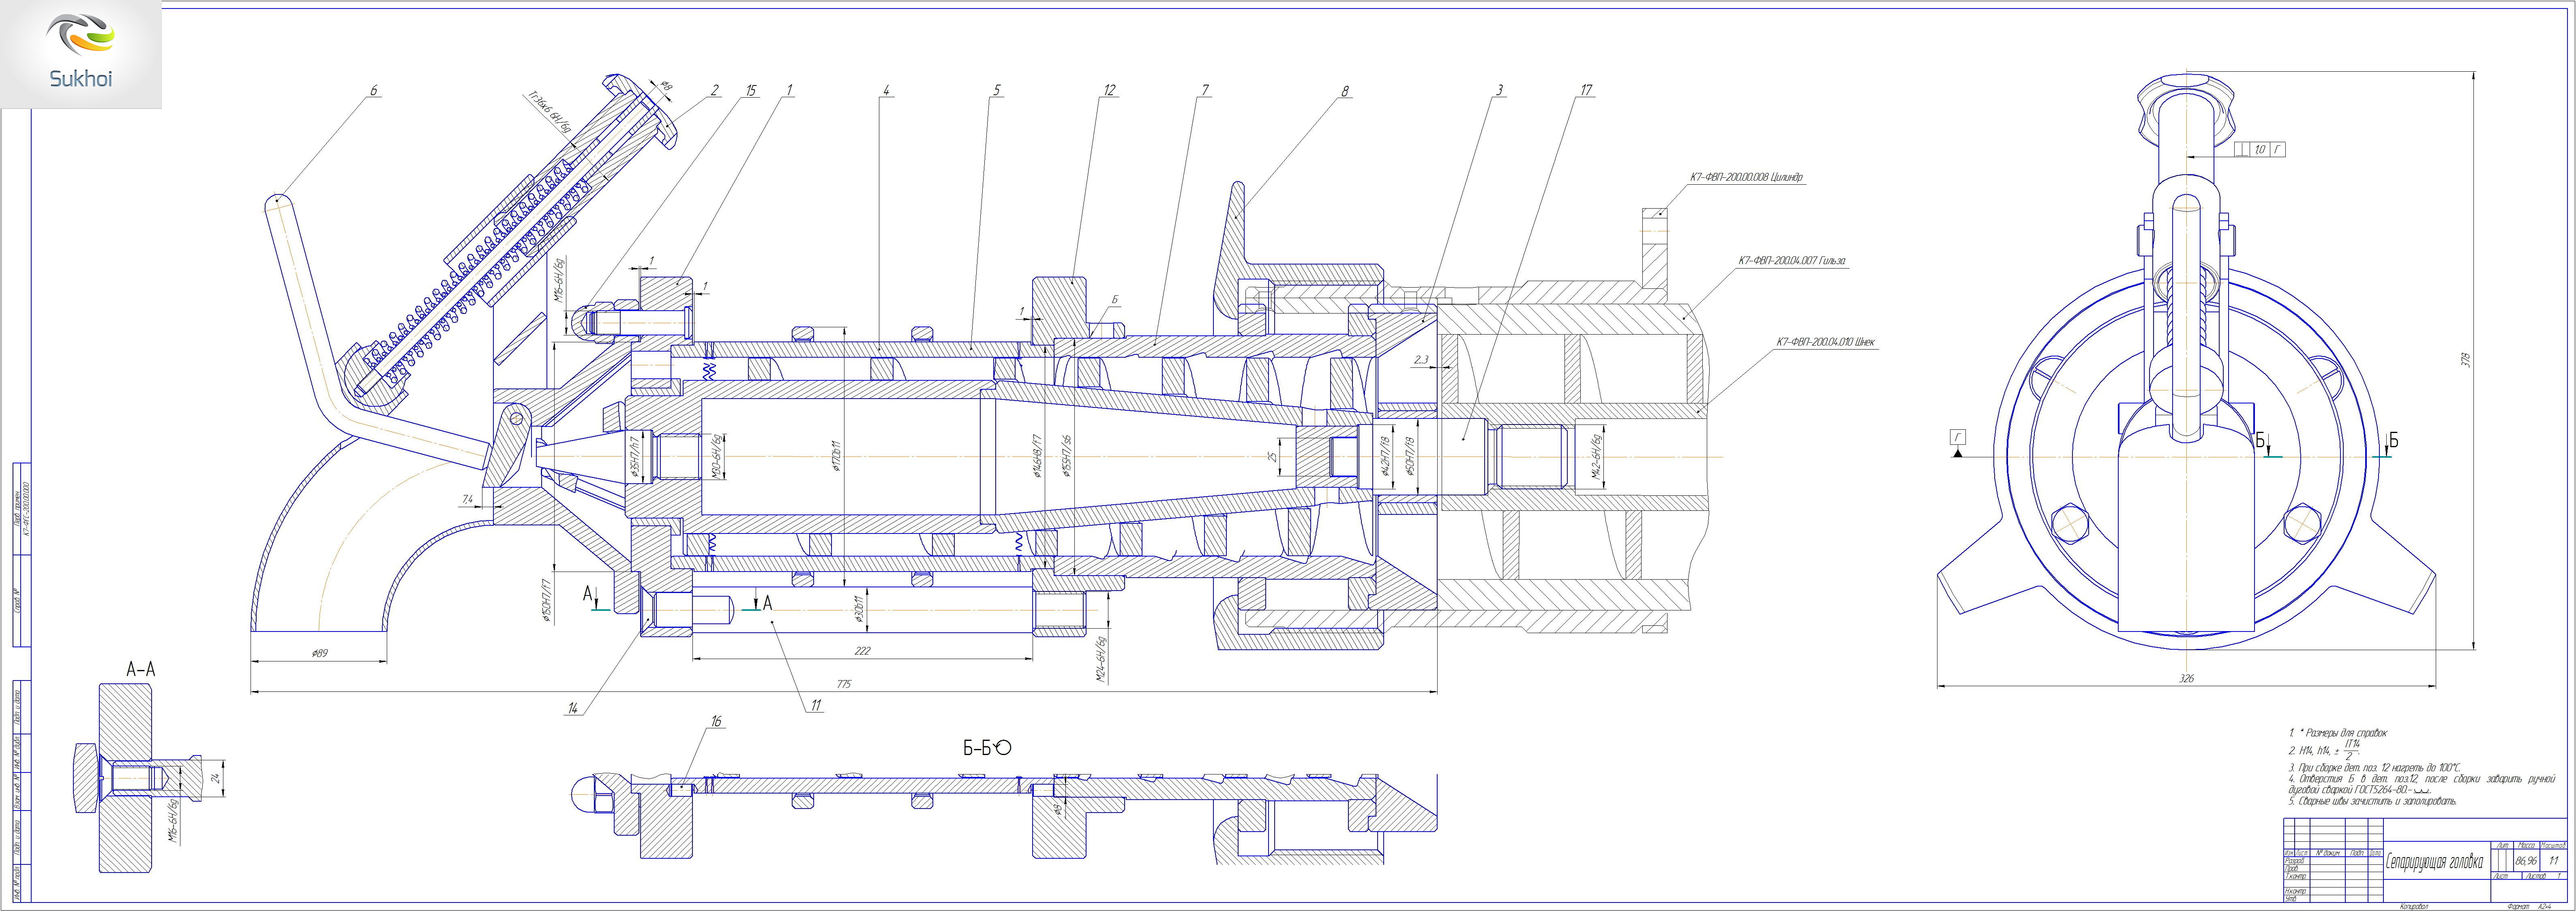Click part callout number '15'
This screenshot has width=2576, height=911.
750,91
